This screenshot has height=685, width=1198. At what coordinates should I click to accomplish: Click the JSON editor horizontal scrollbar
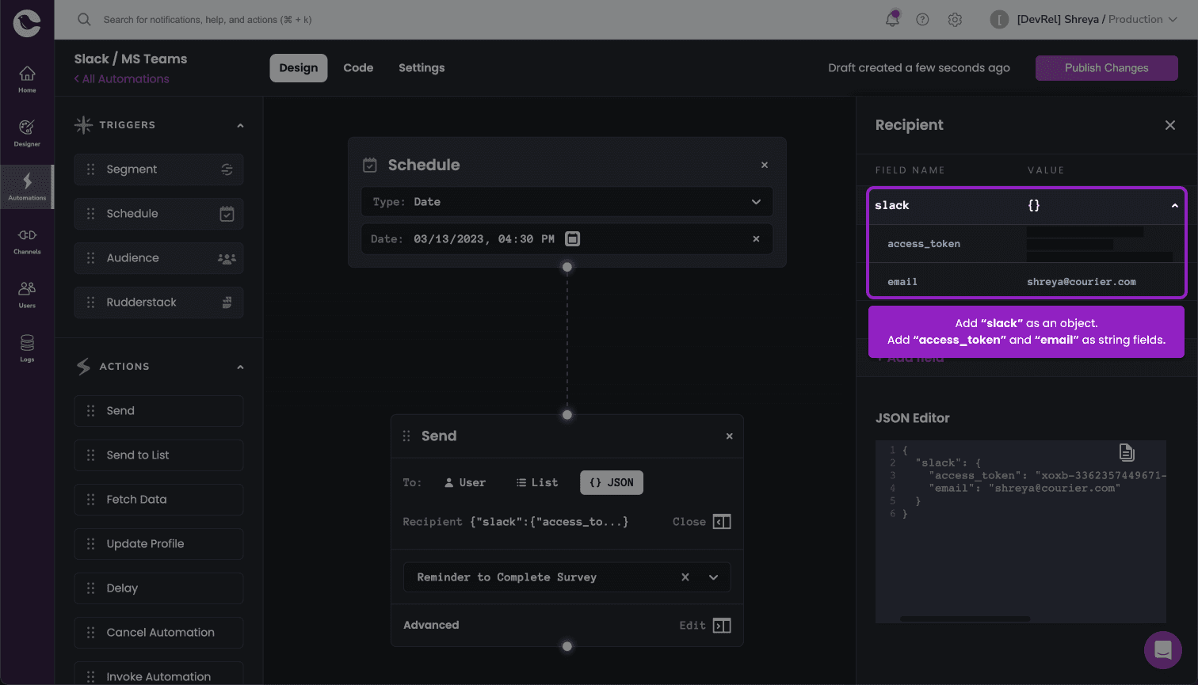[x=965, y=618]
